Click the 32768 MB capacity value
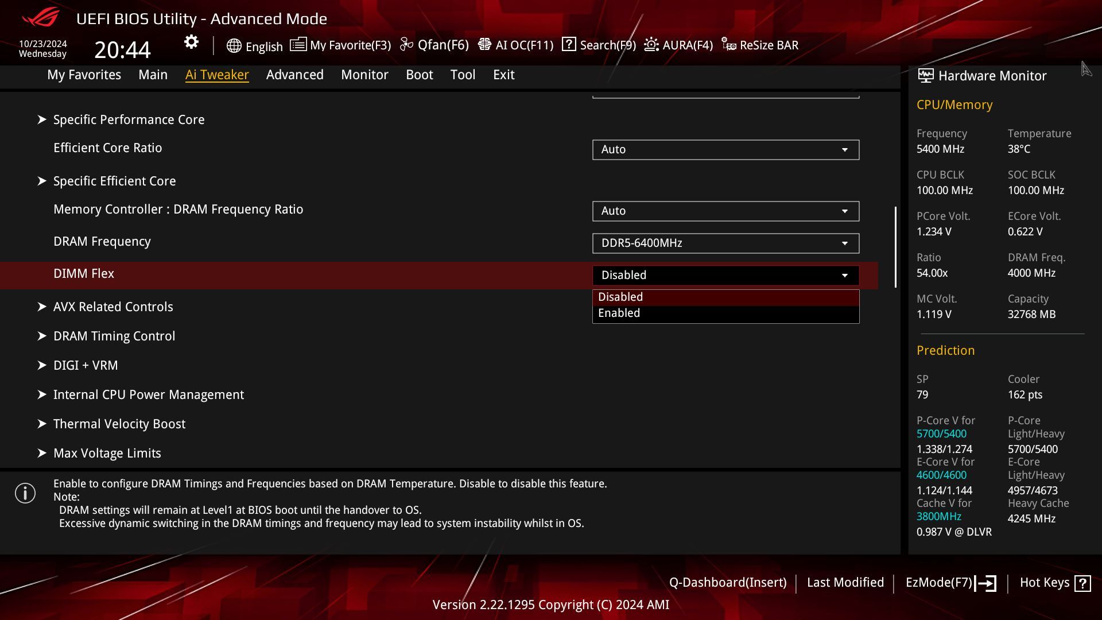Screen dimensions: 1102x620 tap(1031, 314)
